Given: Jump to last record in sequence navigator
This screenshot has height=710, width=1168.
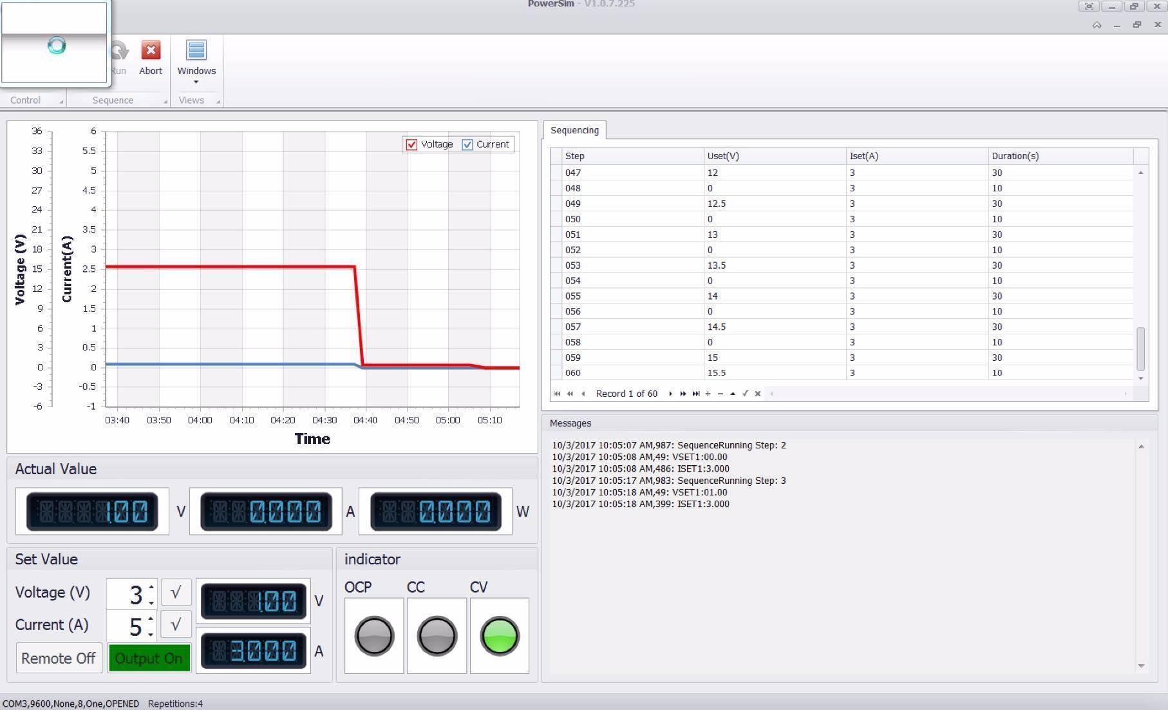Looking at the screenshot, I should 695,393.
